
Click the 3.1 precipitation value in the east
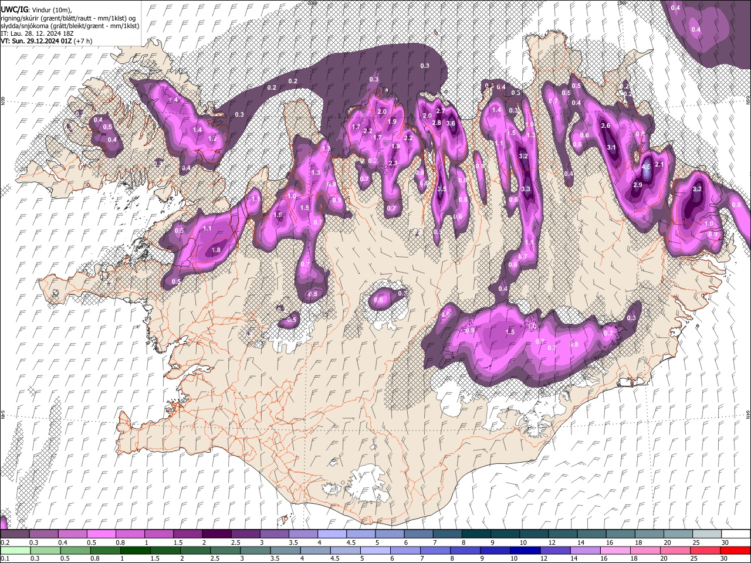[611, 147]
